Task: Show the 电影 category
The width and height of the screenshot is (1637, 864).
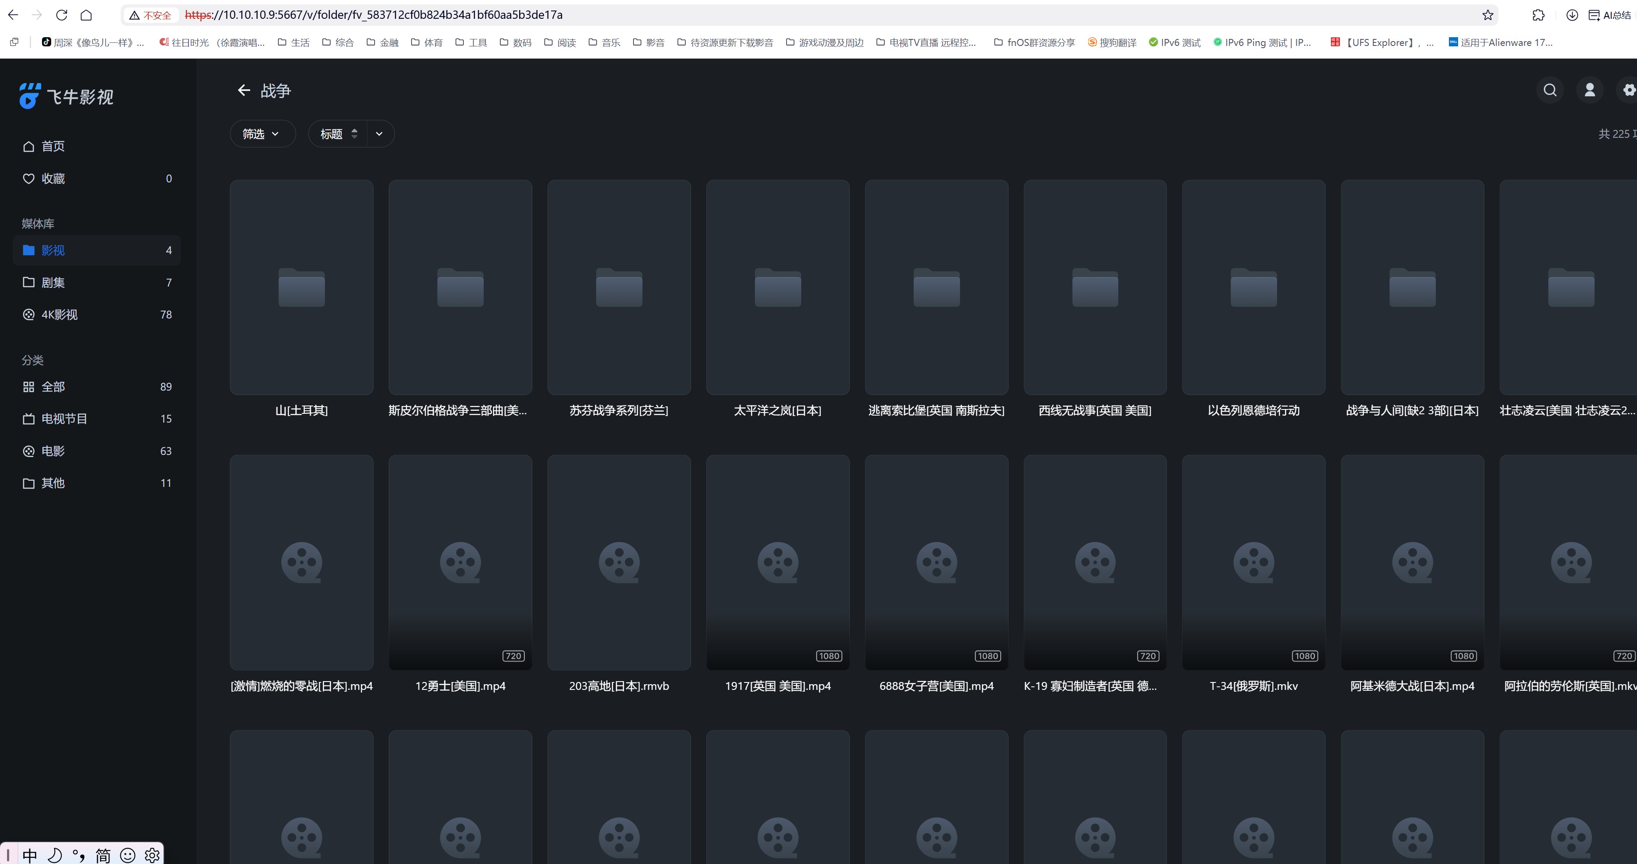Action: 97,451
